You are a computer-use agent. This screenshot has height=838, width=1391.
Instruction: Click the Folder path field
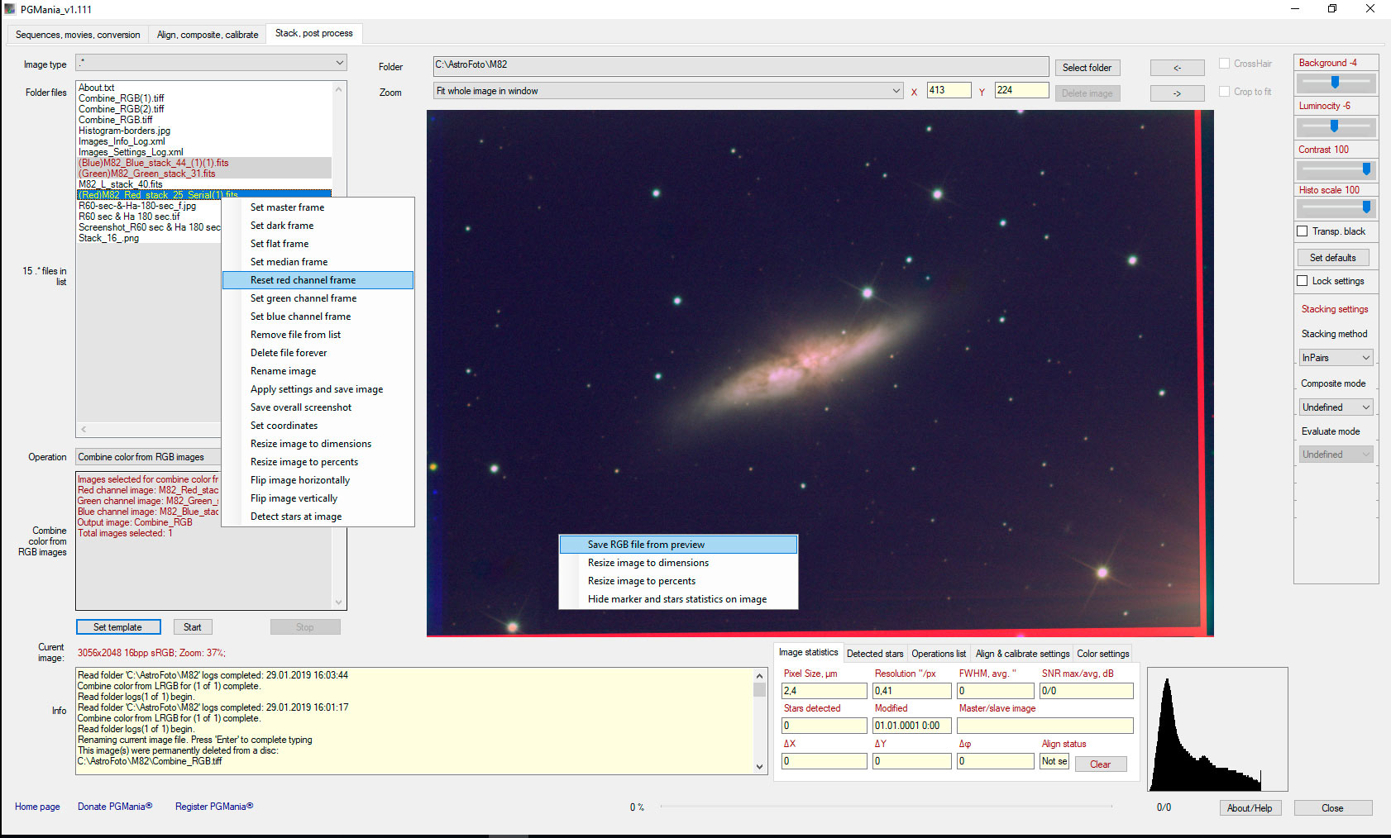point(741,66)
